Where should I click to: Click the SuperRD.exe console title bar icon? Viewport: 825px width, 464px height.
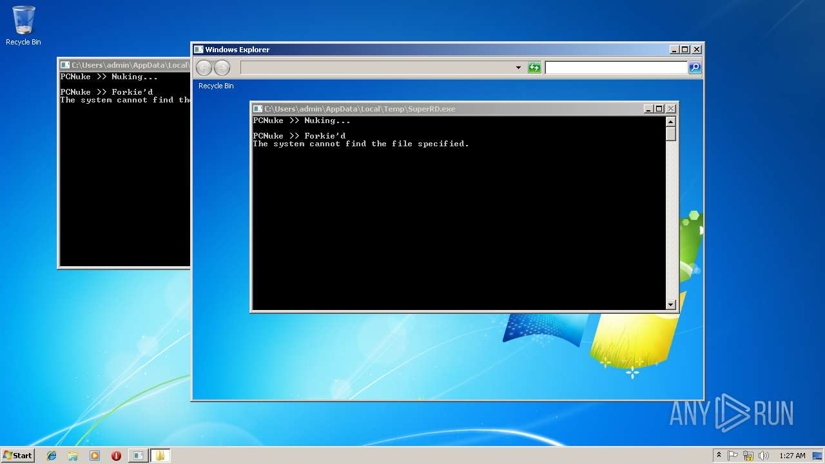258,109
